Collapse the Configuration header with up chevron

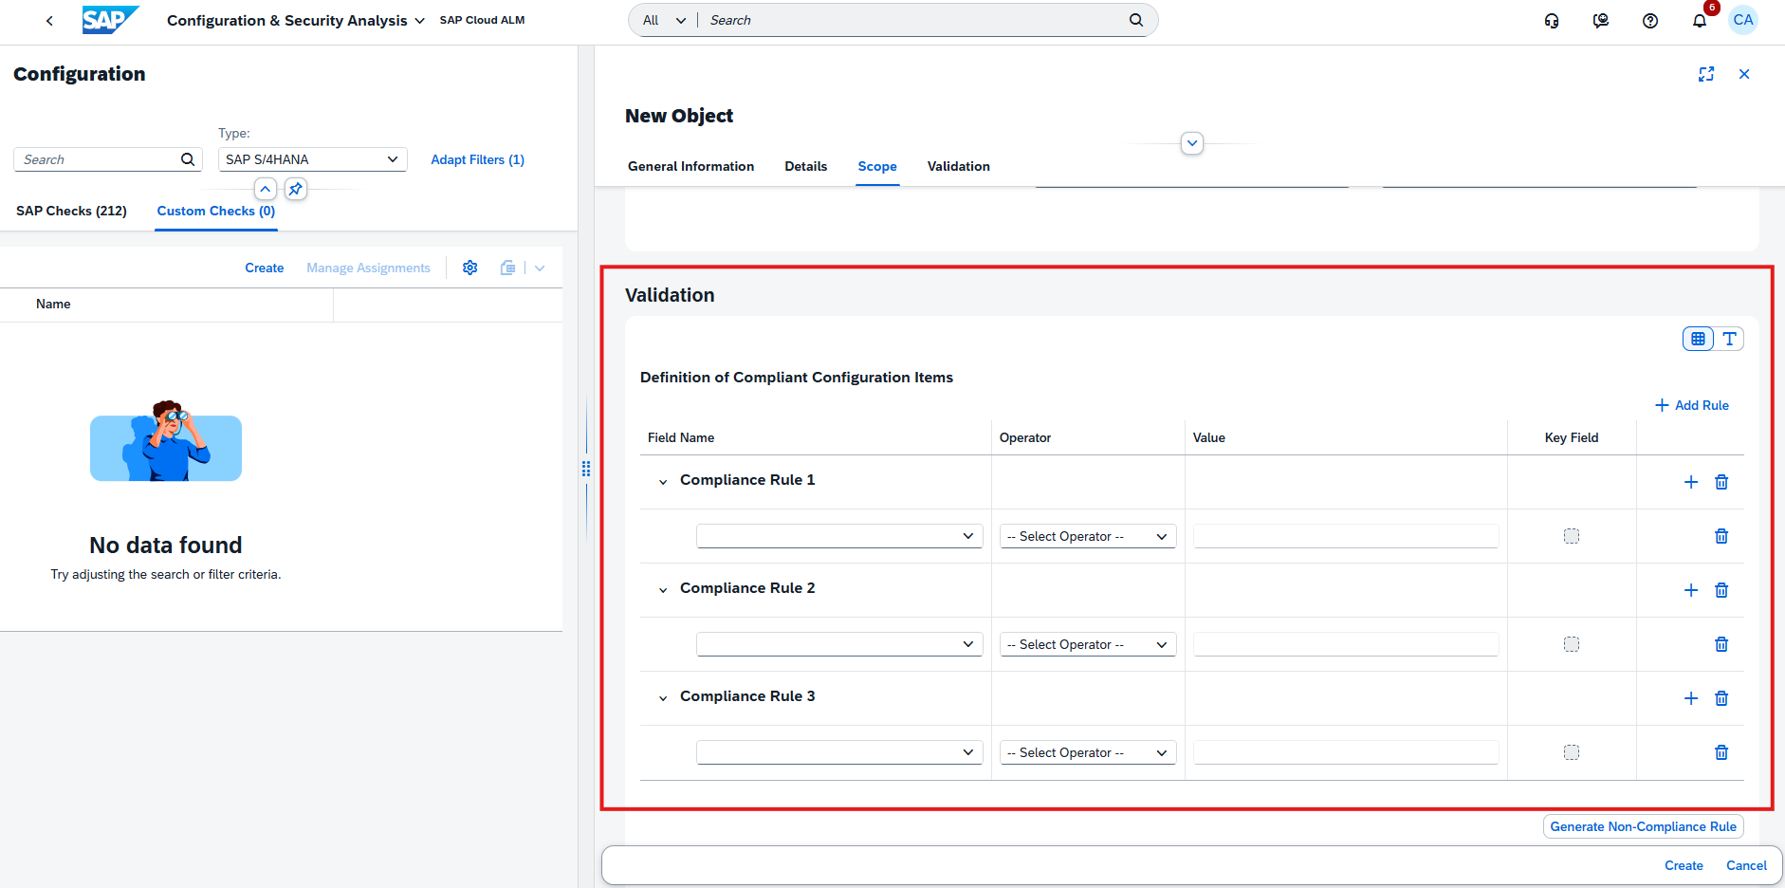click(x=266, y=189)
